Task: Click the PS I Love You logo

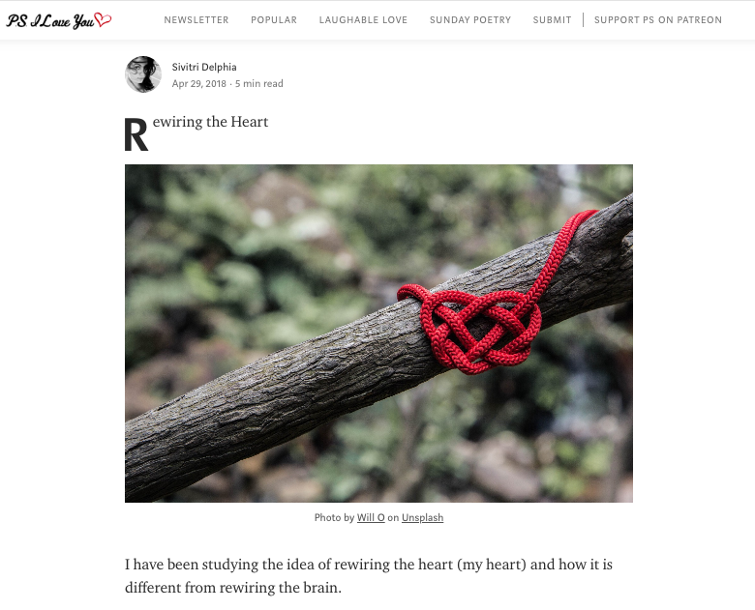Action: [x=59, y=20]
